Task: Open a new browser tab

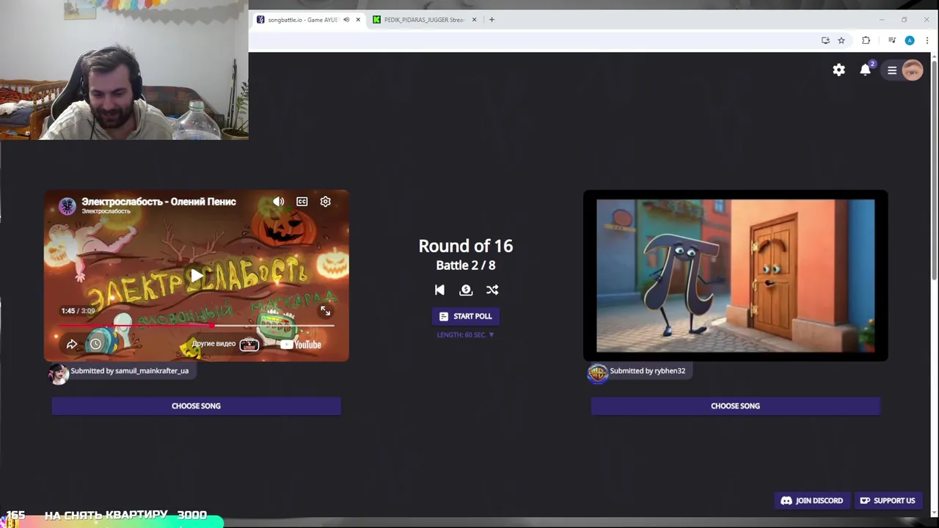Action: point(492,20)
